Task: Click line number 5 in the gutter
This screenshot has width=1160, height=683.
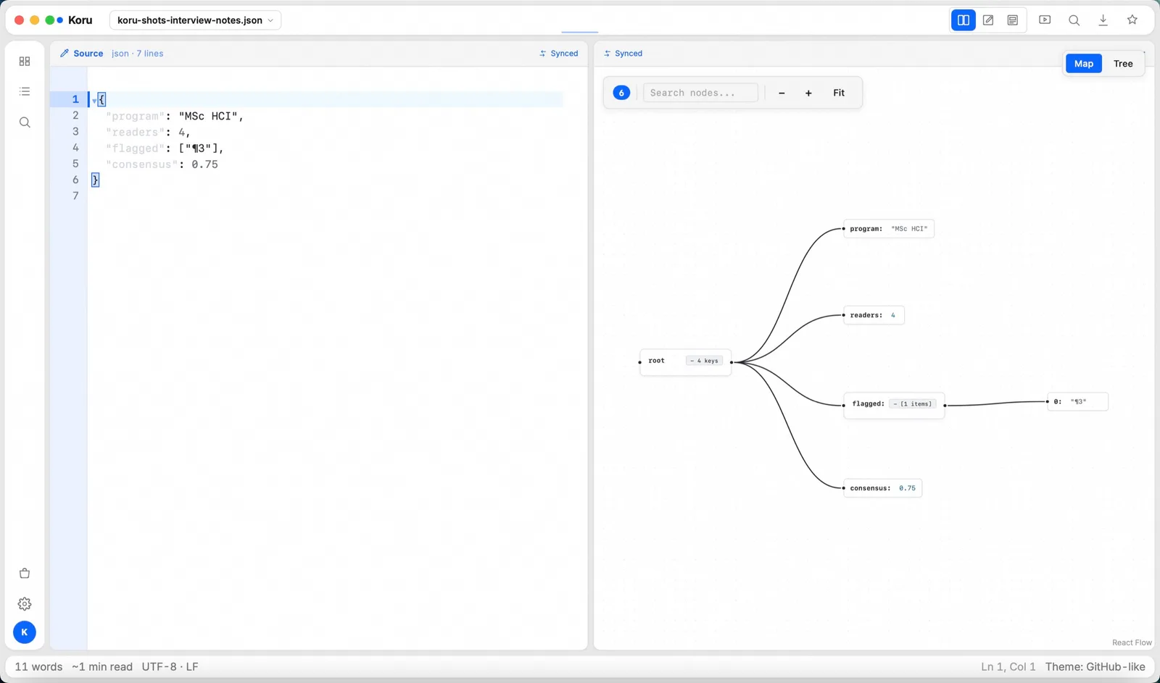Action: coord(75,164)
